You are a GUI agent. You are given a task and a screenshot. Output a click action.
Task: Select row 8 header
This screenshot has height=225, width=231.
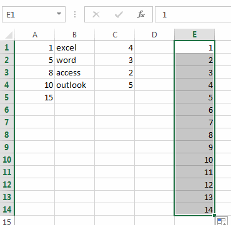coord(7,135)
